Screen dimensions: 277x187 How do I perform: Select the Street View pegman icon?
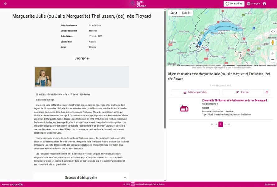click(273, 43)
